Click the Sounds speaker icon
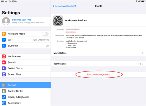Screen dimensions: 146x106 coord(4,62)
